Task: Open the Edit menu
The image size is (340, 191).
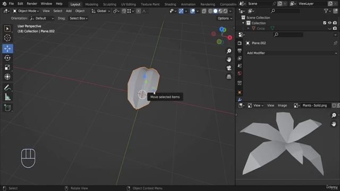Action: coord(20,4)
